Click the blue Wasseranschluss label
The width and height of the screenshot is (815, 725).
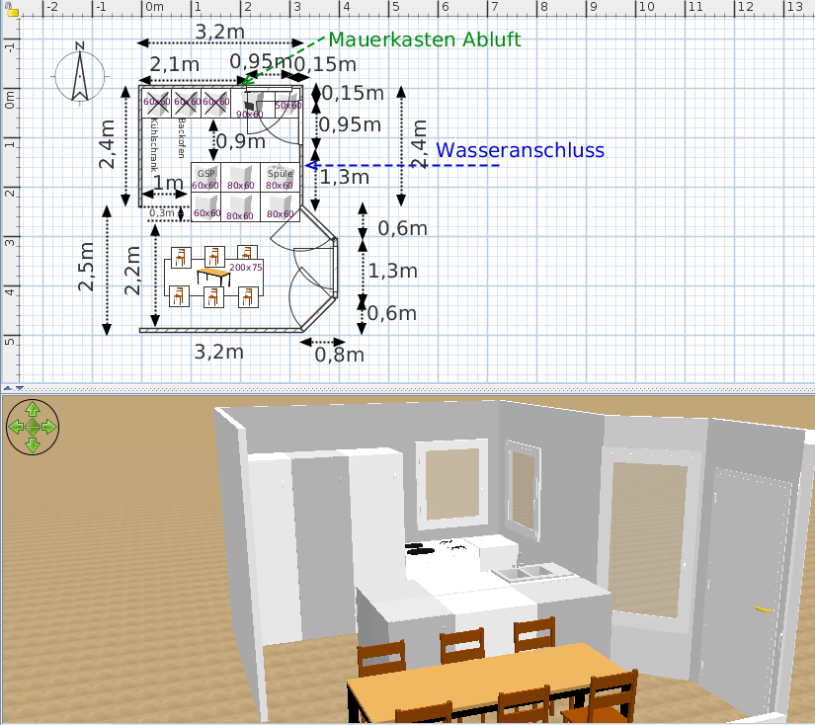(x=520, y=150)
